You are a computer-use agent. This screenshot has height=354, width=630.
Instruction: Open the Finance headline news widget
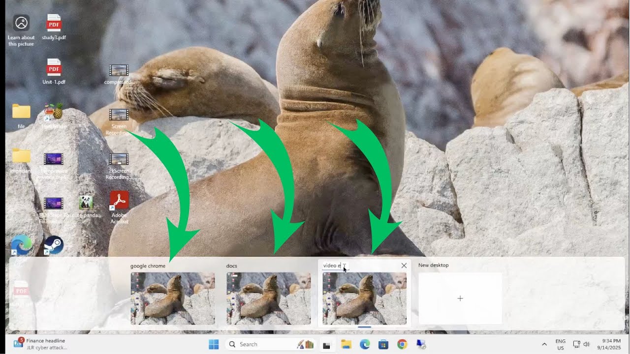click(x=40, y=344)
